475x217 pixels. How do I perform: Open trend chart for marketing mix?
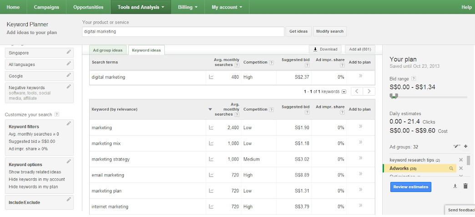tap(211, 143)
